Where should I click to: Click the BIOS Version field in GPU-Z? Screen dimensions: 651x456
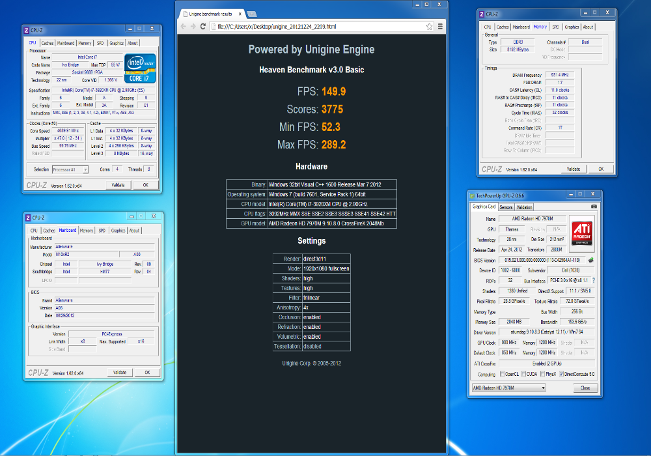[542, 260]
